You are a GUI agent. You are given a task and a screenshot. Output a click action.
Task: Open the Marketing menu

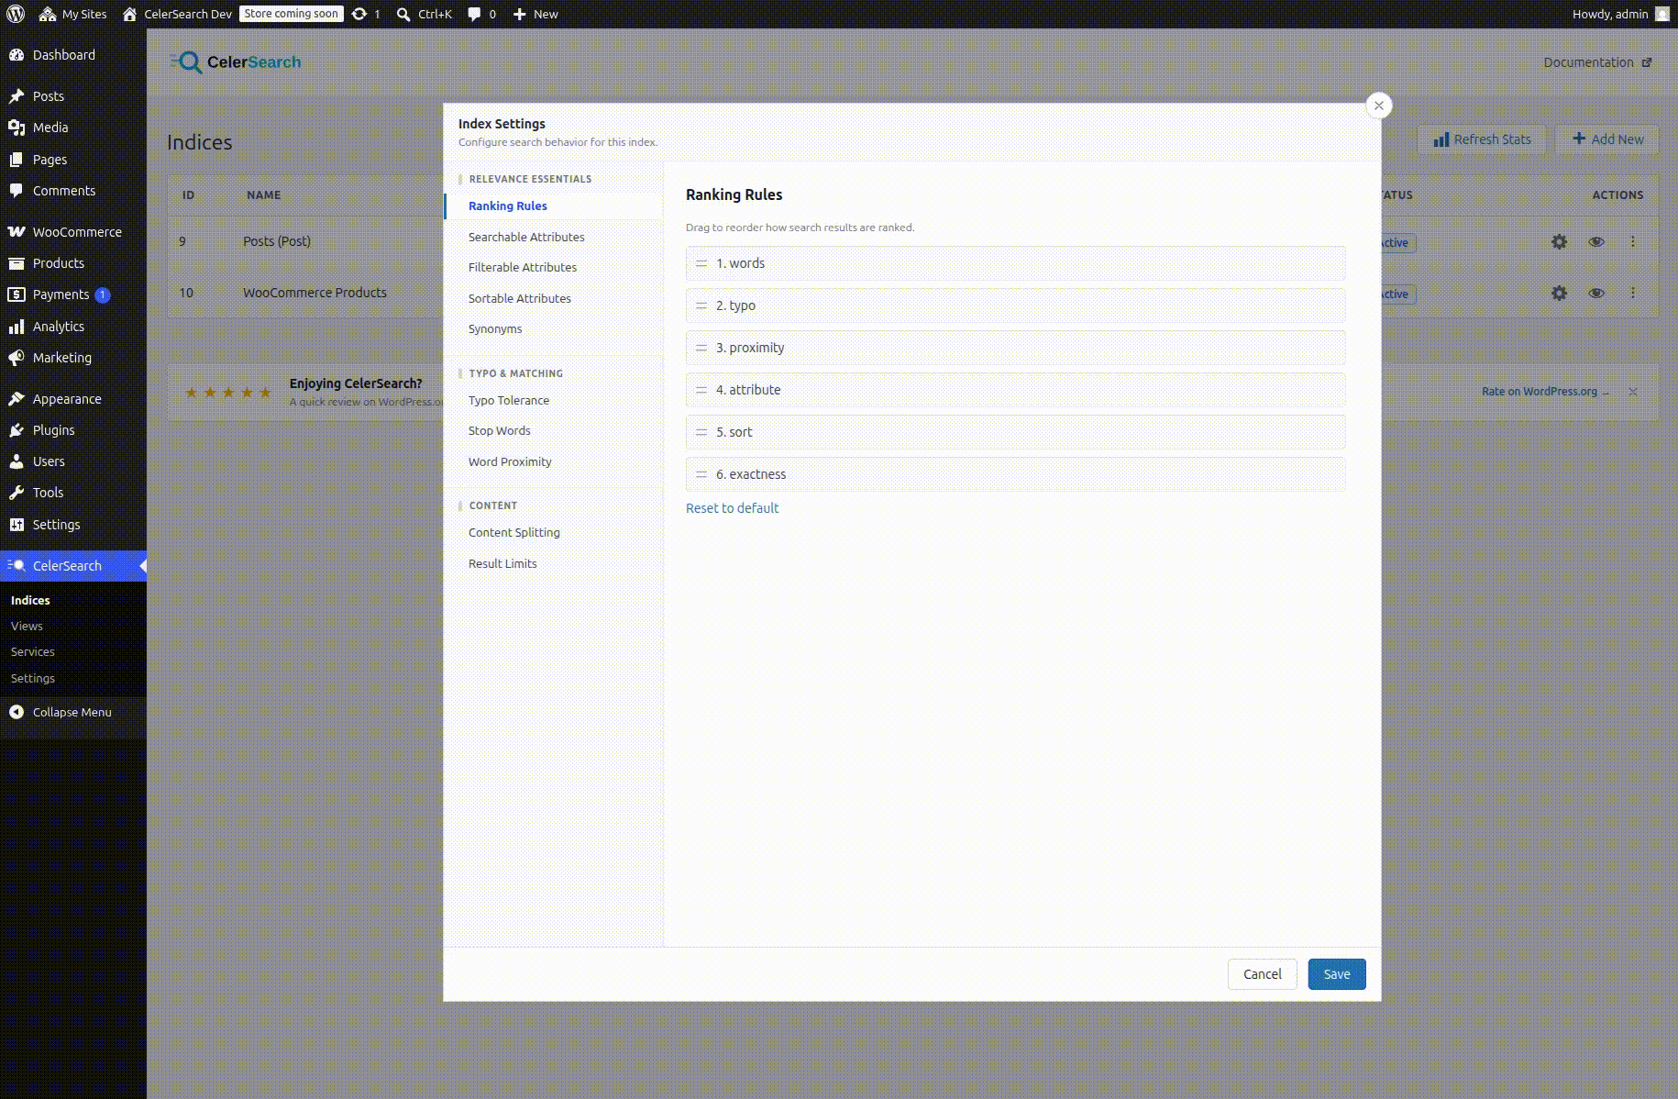[73, 358]
